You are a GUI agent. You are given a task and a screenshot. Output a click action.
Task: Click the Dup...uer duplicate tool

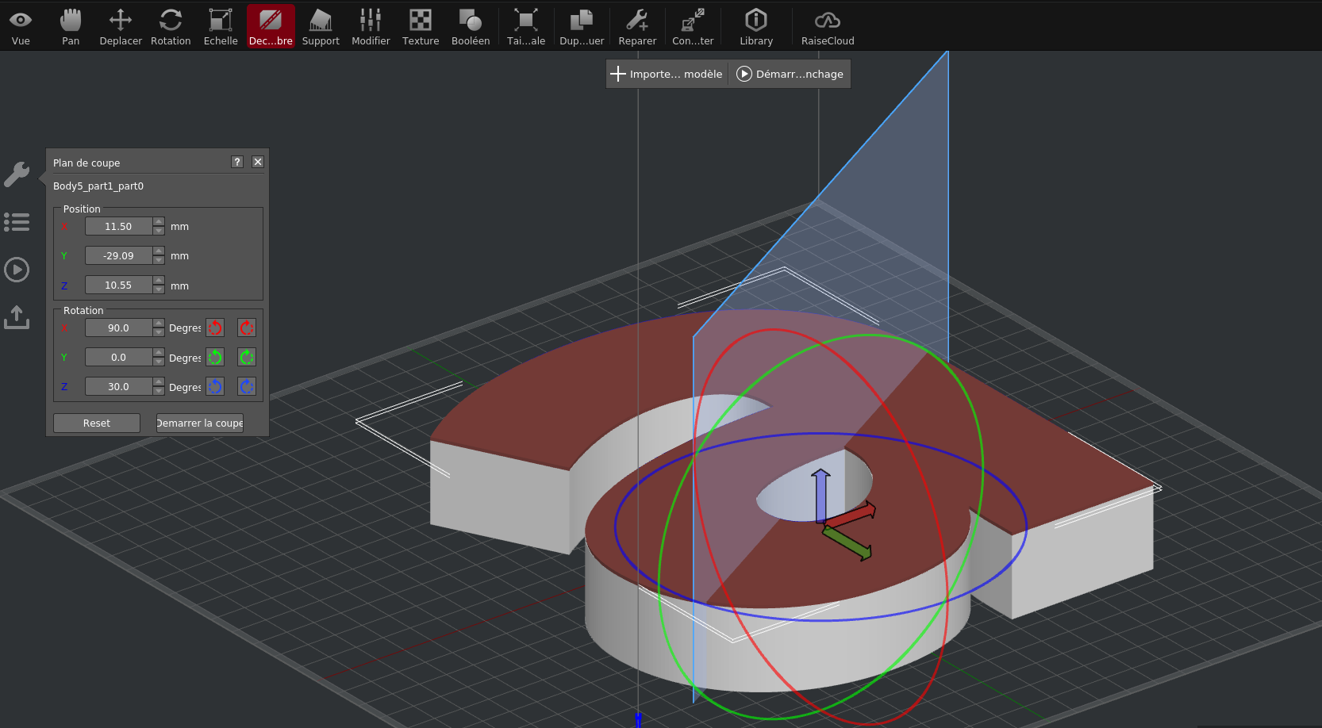[x=582, y=27]
